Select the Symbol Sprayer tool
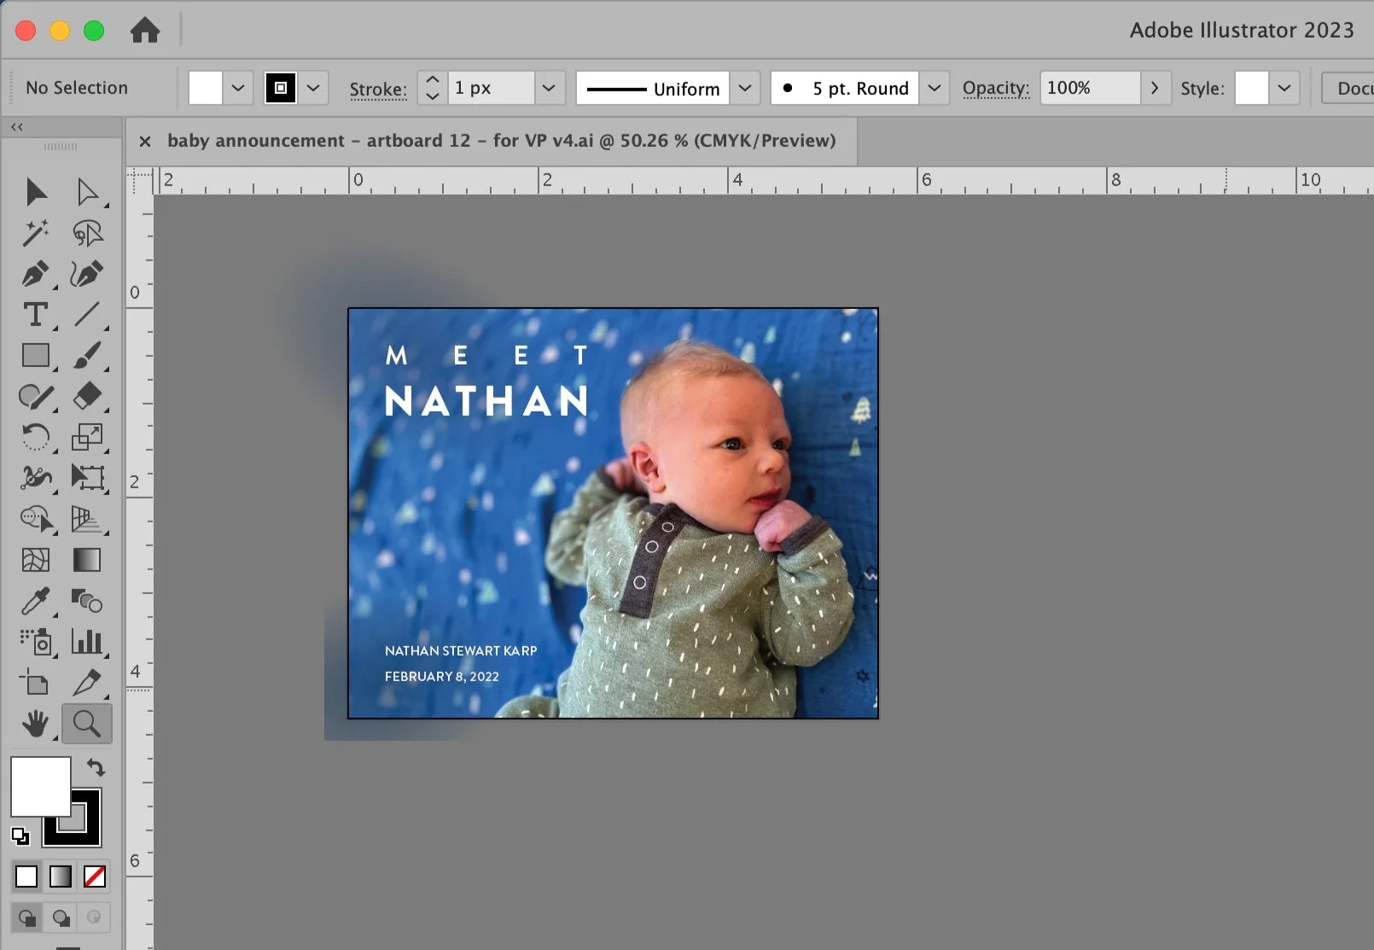This screenshot has height=950, width=1374. pyautogui.click(x=36, y=641)
